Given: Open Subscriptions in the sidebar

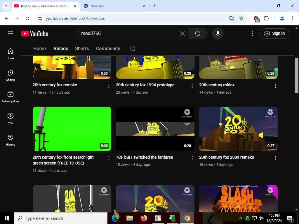Looking at the screenshot, I should pyautogui.click(x=11, y=97).
